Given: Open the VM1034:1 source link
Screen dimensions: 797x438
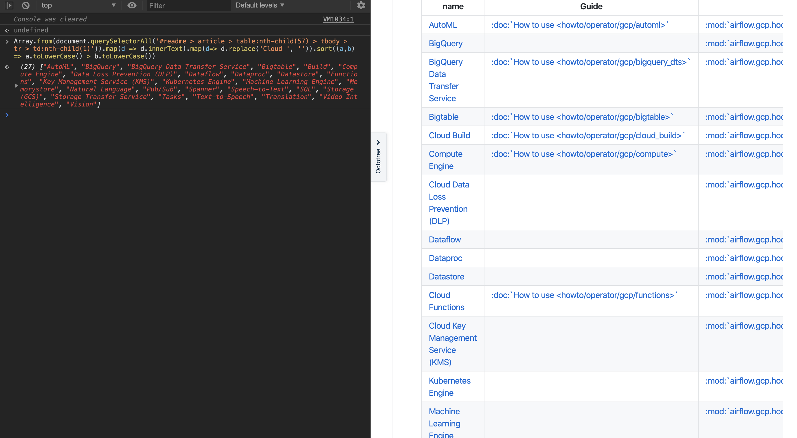Looking at the screenshot, I should [x=338, y=19].
